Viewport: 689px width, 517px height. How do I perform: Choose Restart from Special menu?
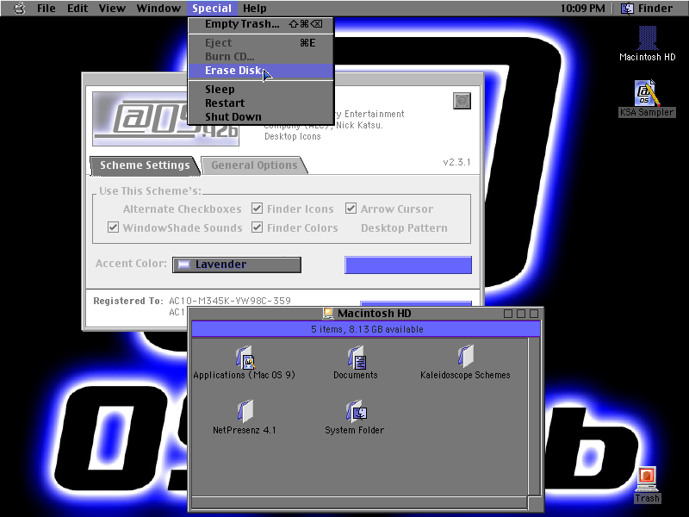[x=261, y=103]
